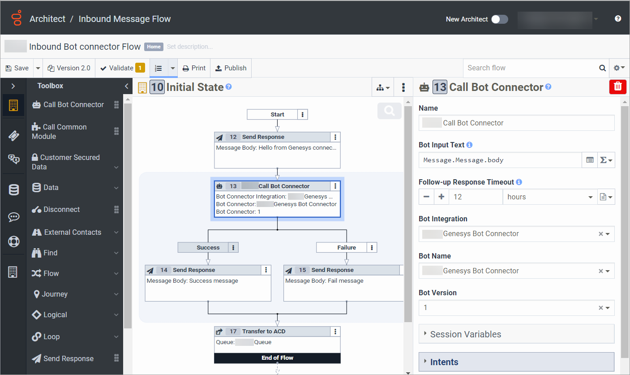Click the Save button
The image size is (630, 375).
(x=17, y=68)
